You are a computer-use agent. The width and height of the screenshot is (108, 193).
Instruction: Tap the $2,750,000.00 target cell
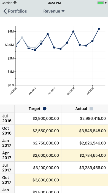coord(38,143)
